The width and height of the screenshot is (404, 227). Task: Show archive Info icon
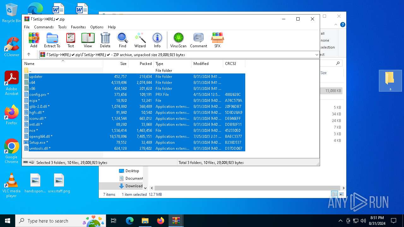click(157, 40)
